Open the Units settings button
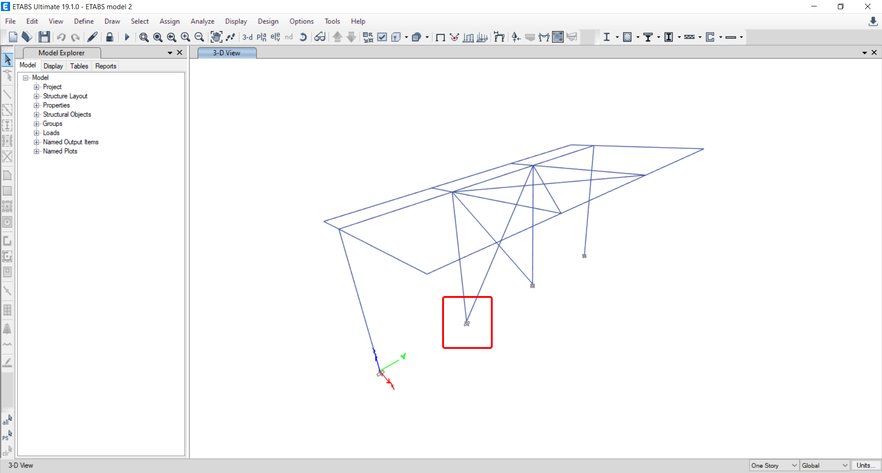The width and height of the screenshot is (882, 473). point(866,465)
